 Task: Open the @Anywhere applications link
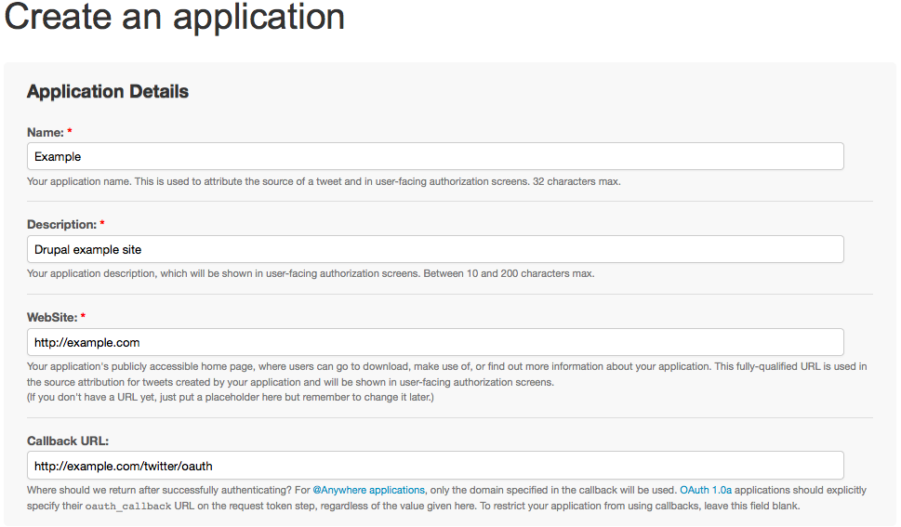(368, 490)
